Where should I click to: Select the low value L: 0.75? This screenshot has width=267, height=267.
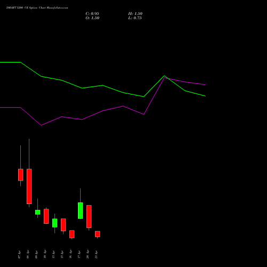coord(135,18)
